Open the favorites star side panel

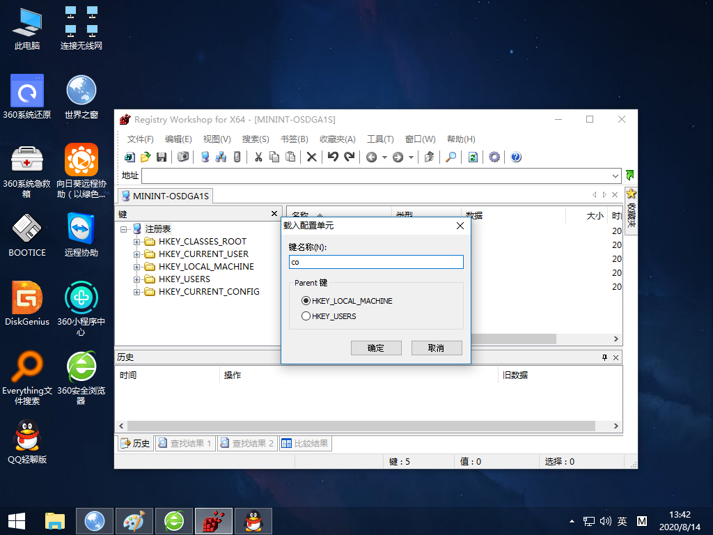point(631,210)
